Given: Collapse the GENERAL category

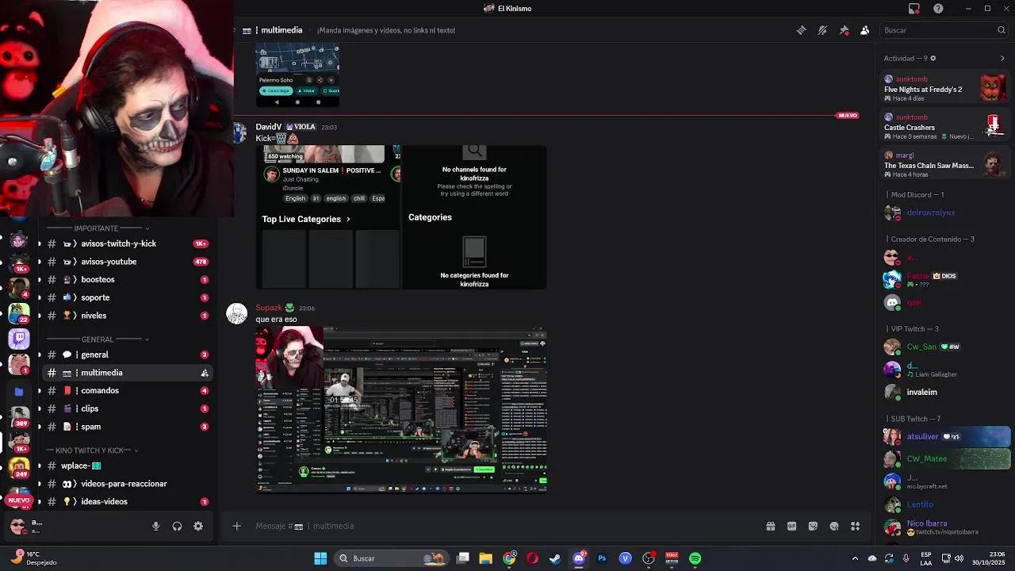Looking at the screenshot, I should pos(98,339).
